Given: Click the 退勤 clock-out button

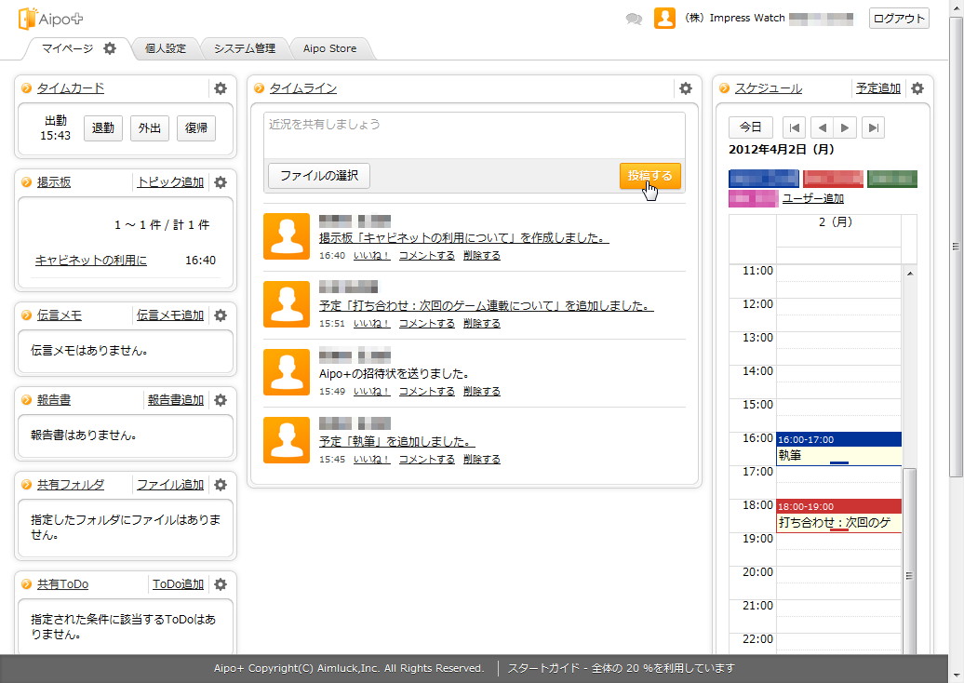Looking at the screenshot, I should click(x=102, y=127).
